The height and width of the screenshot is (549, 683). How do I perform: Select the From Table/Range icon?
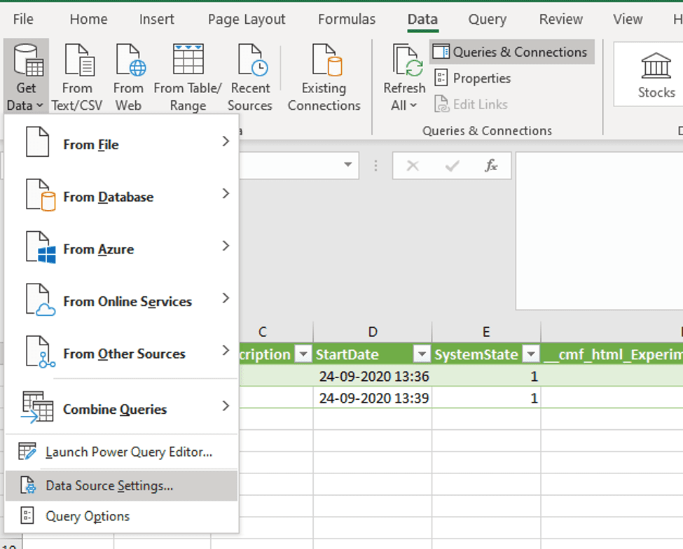(x=188, y=61)
